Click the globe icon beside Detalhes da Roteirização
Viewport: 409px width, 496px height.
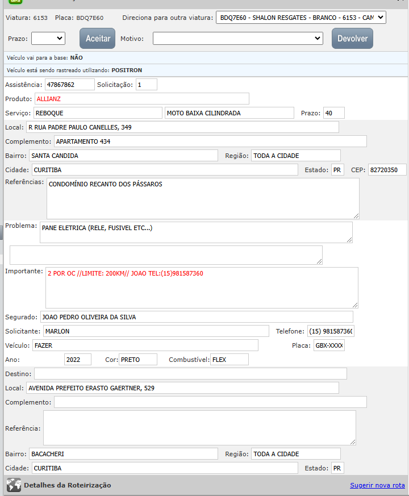pos(14,485)
